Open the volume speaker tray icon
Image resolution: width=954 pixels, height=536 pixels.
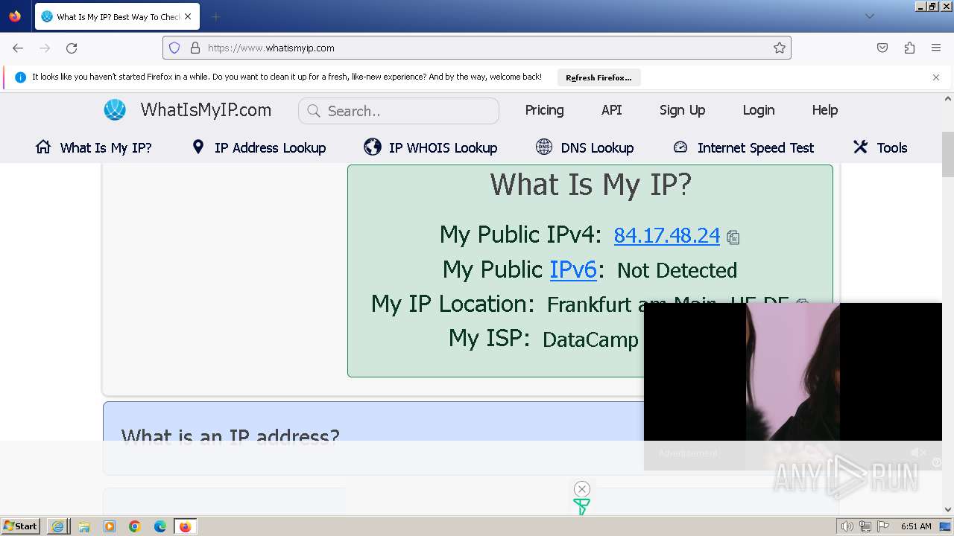847,526
